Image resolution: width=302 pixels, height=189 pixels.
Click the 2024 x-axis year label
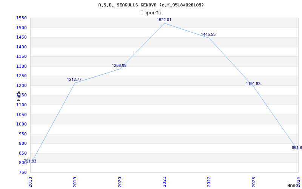click(x=298, y=182)
